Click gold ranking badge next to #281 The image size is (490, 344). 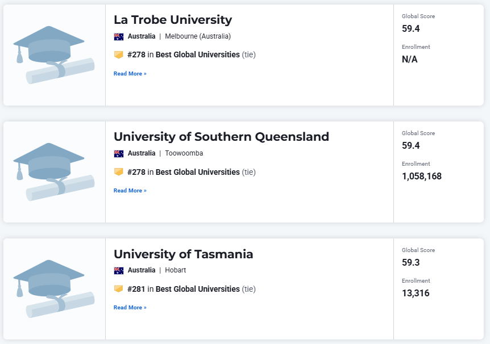click(x=119, y=289)
